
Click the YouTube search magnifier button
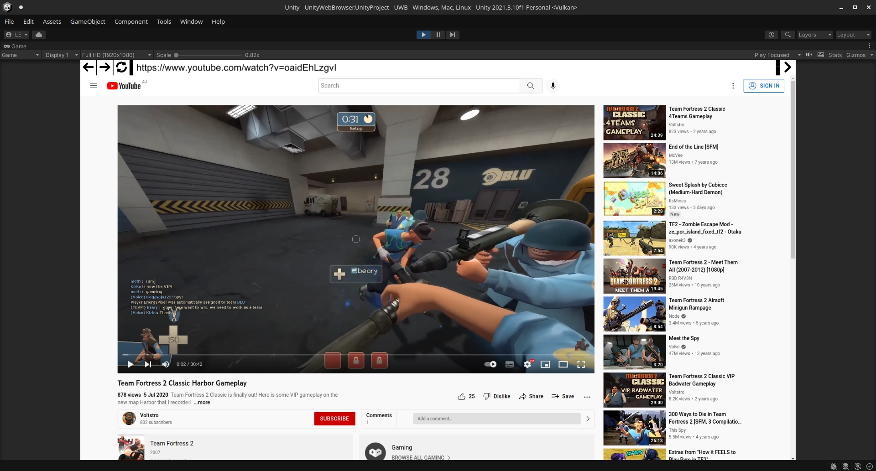pos(531,86)
